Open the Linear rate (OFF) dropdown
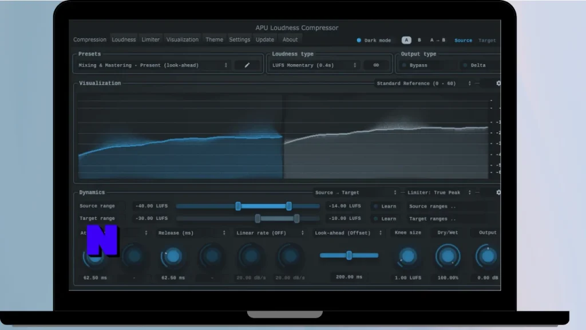The image size is (586, 330). [270, 233]
